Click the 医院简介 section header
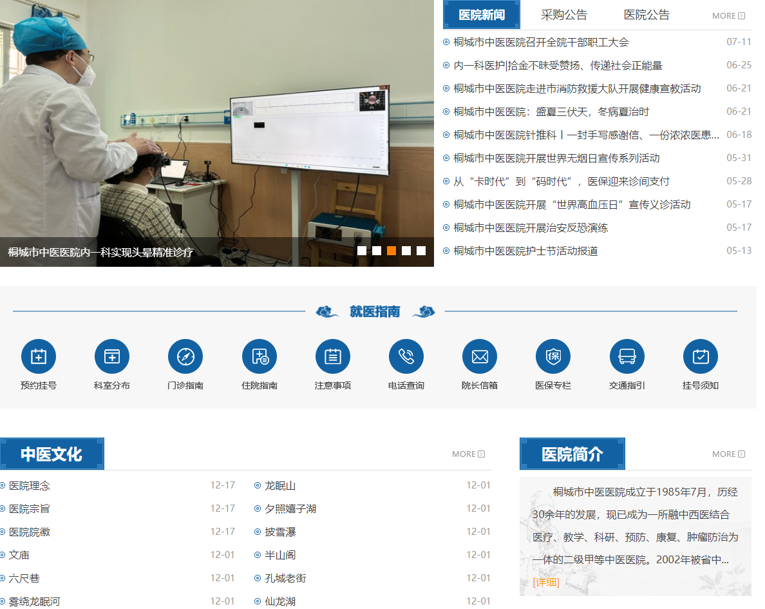This screenshot has width=765, height=609. pyautogui.click(x=572, y=454)
